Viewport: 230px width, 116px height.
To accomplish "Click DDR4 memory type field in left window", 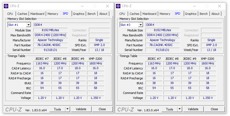I will pos(72,25).
